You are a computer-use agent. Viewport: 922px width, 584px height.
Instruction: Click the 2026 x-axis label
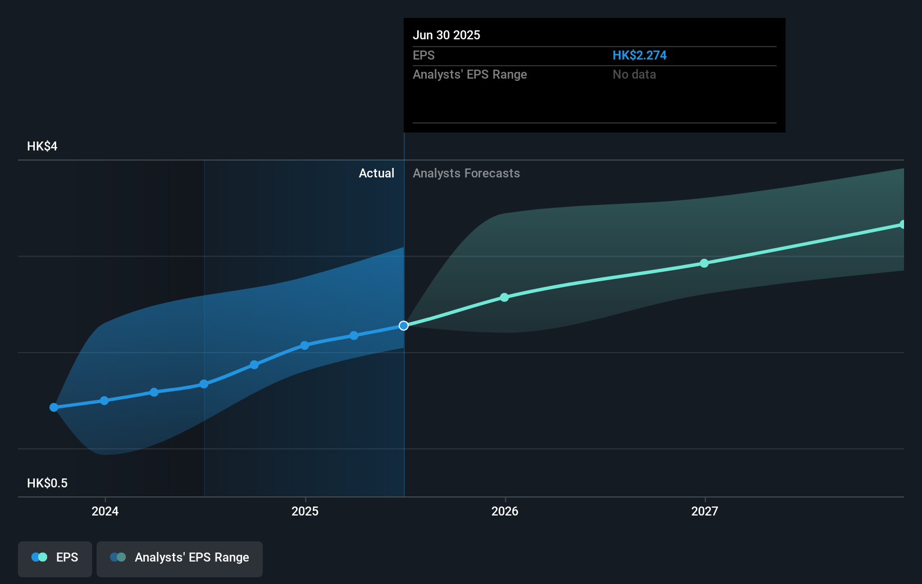pyautogui.click(x=505, y=511)
